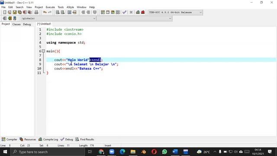Open Opera browser from the taskbar
This screenshot has width=277, height=156.
tap(154, 152)
